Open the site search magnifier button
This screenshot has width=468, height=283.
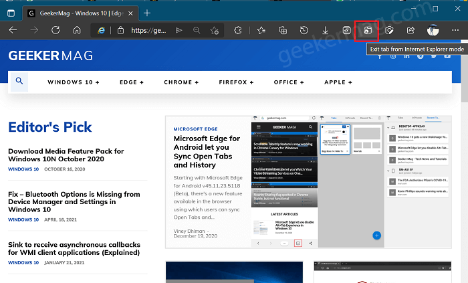(19, 81)
